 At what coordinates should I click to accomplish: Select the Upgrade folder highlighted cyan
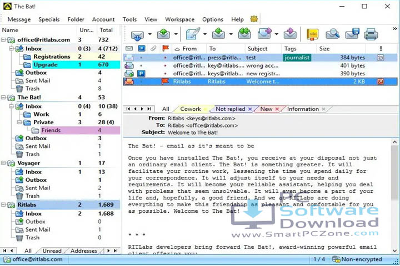pyautogui.click(x=76, y=65)
